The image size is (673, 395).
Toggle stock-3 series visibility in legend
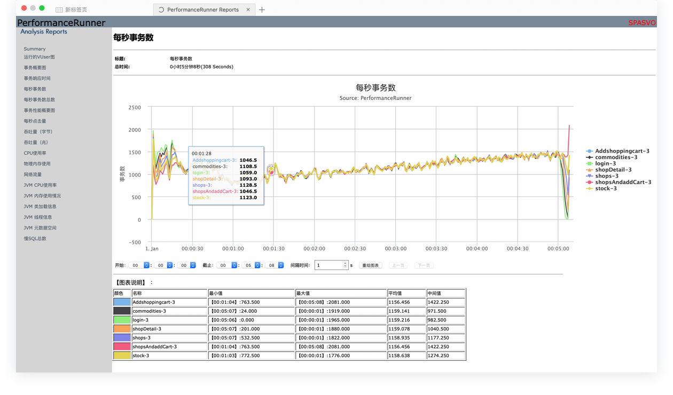pos(606,188)
